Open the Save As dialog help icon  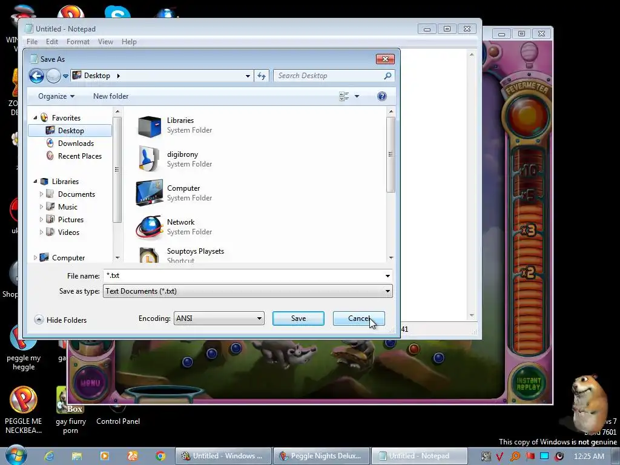coord(381,96)
